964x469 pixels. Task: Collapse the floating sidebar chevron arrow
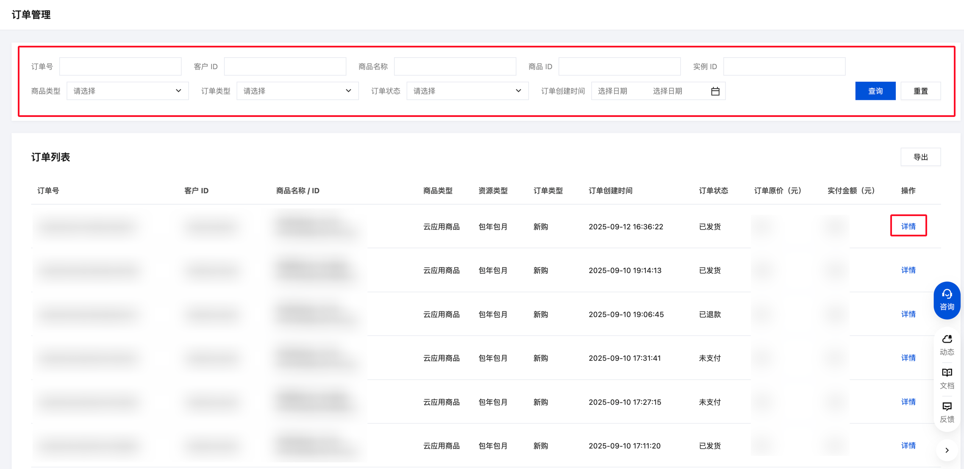pyautogui.click(x=947, y=450)
